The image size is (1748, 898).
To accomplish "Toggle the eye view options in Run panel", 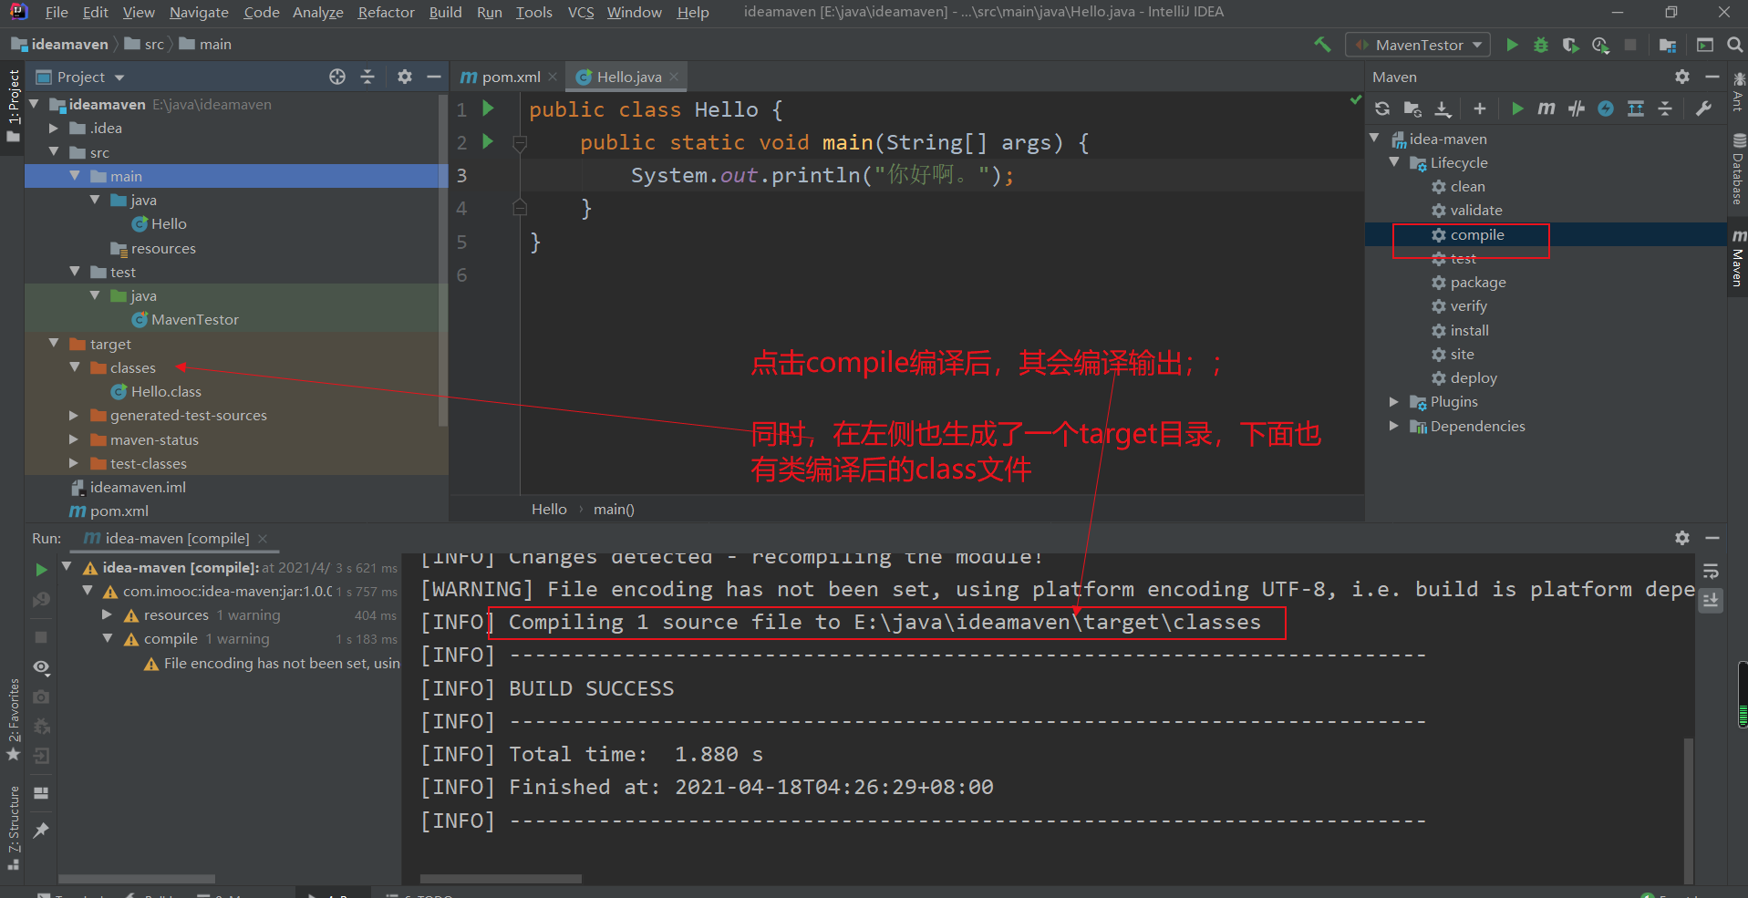I will click(x=41, y=667).
